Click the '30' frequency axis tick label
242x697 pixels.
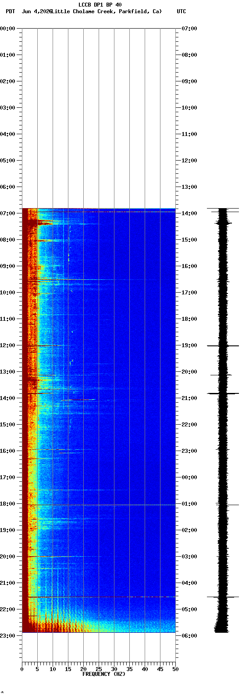pyautogui.click(x=114, y=669)
